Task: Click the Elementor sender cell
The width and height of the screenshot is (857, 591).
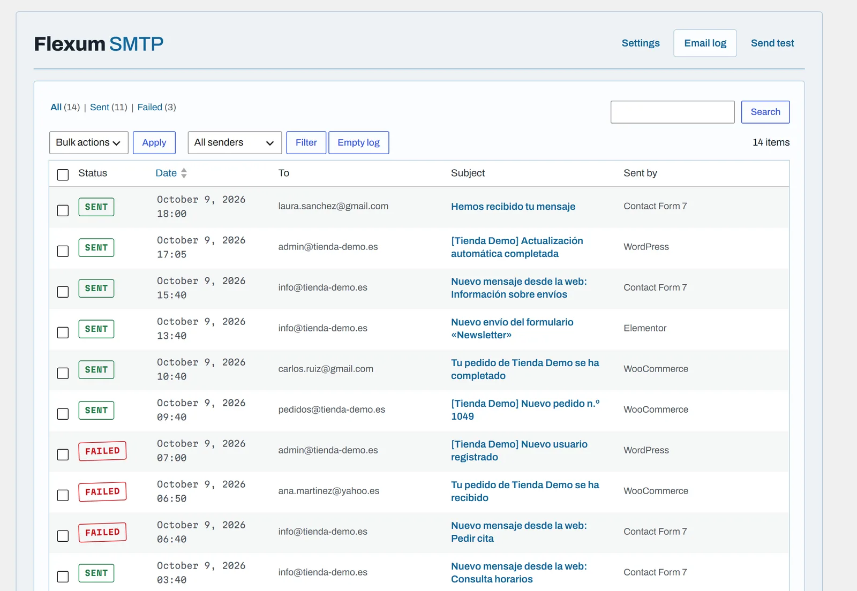Action: tap(645, 328)
